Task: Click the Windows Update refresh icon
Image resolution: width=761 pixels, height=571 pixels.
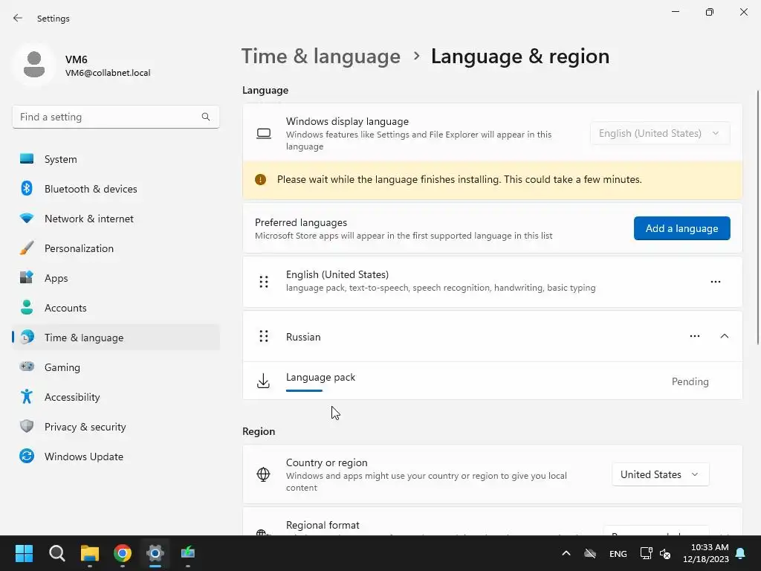Action: click(27, 456)
